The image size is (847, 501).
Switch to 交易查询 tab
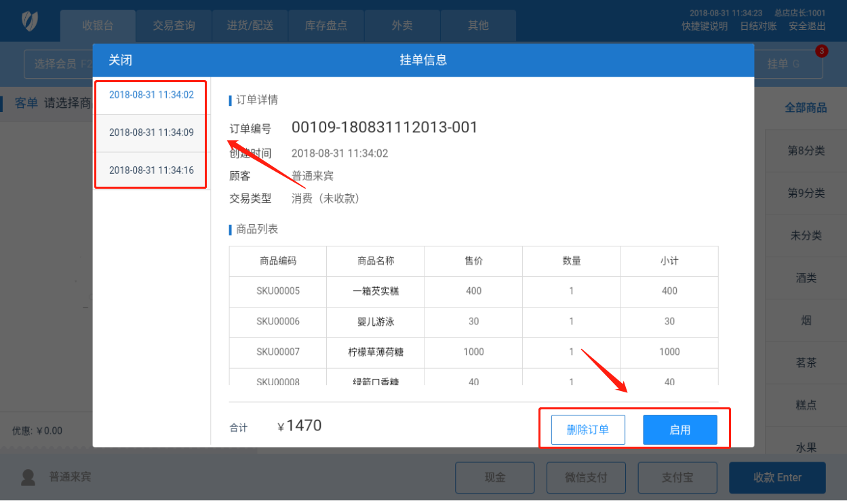point(174,26)
